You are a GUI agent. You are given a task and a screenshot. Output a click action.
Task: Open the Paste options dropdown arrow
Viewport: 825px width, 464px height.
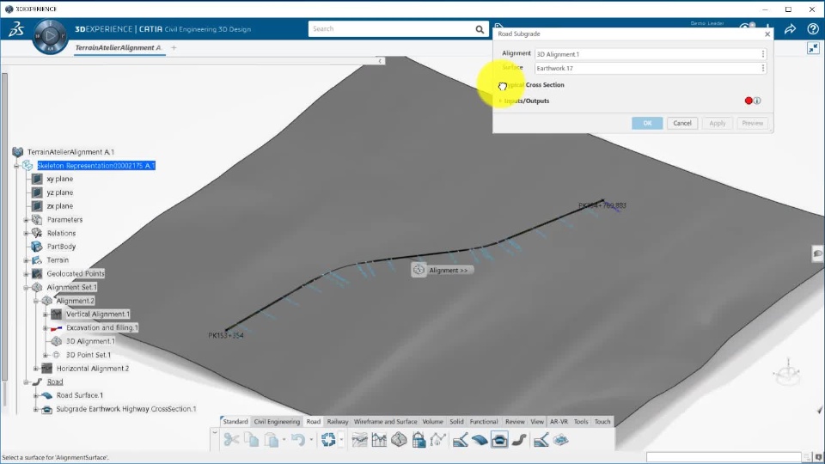click(284, 439)
